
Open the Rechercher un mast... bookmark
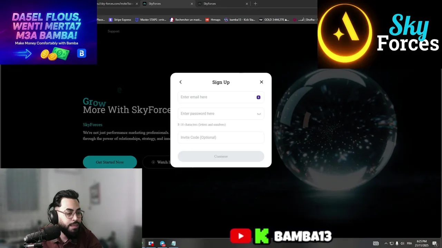pos(185,20)
